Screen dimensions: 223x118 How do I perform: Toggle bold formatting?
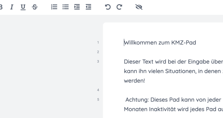[1, 7]
